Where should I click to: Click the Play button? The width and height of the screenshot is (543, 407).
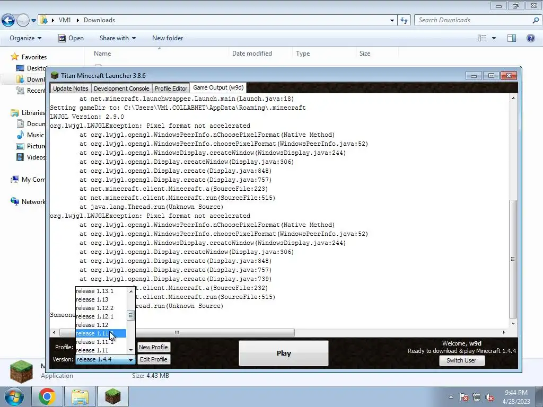coord(284,353)
